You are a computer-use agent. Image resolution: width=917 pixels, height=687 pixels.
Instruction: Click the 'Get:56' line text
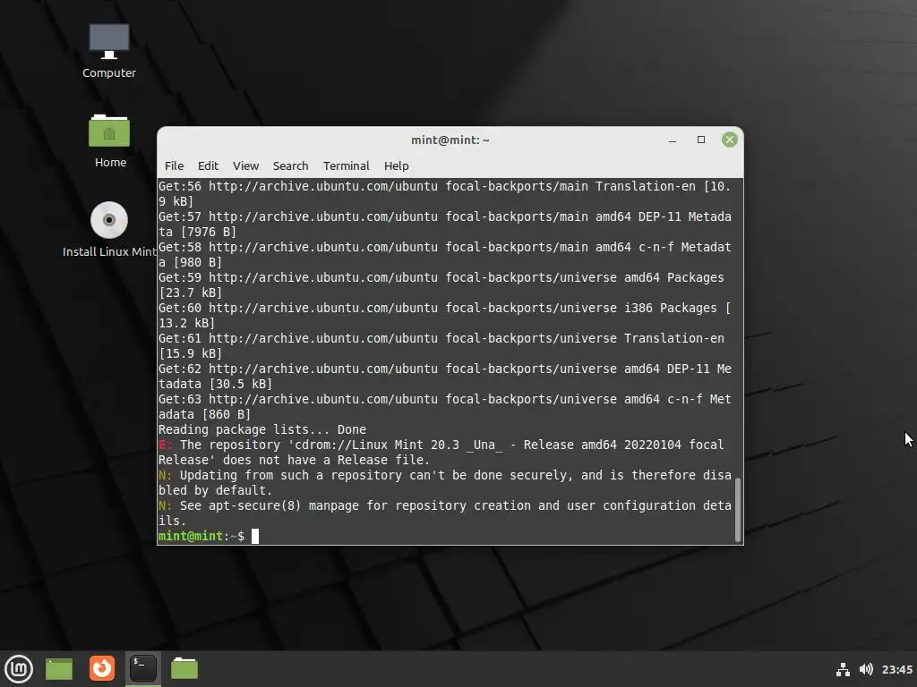coord(444,193)
